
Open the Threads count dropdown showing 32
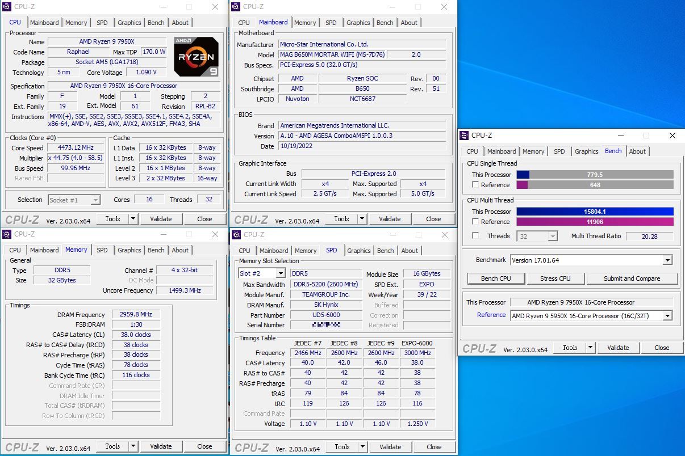pyautogui.click(x=537, y=236)
